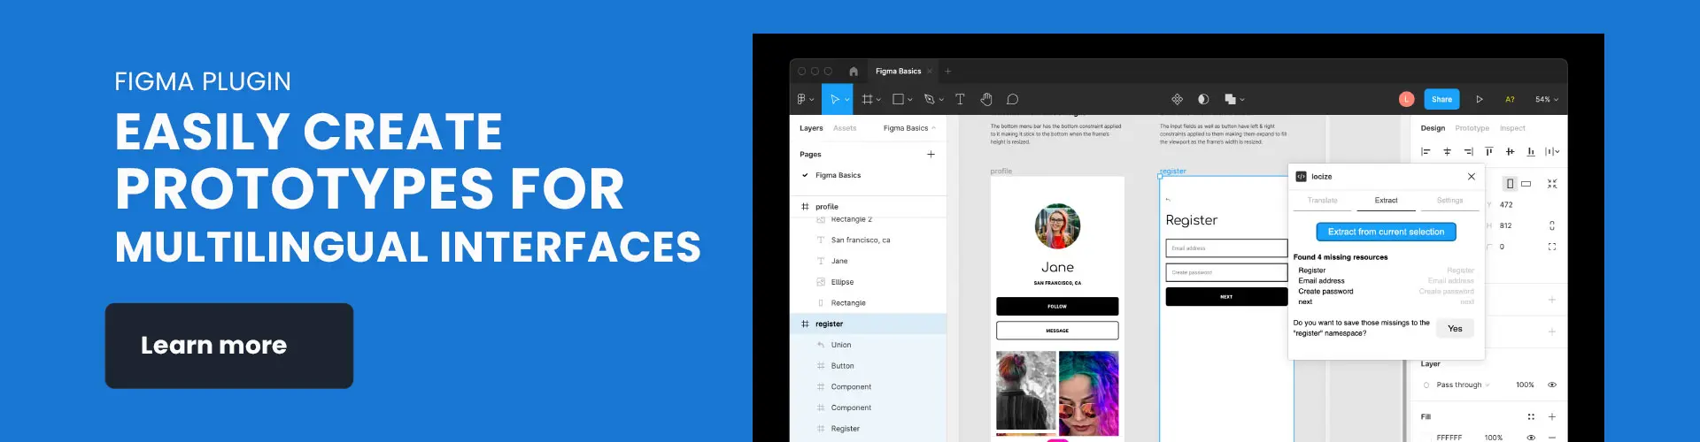This screenshot has width=1700, height=442.
Task: Activate the Comment tool
Action: [x=1013, y=100]
